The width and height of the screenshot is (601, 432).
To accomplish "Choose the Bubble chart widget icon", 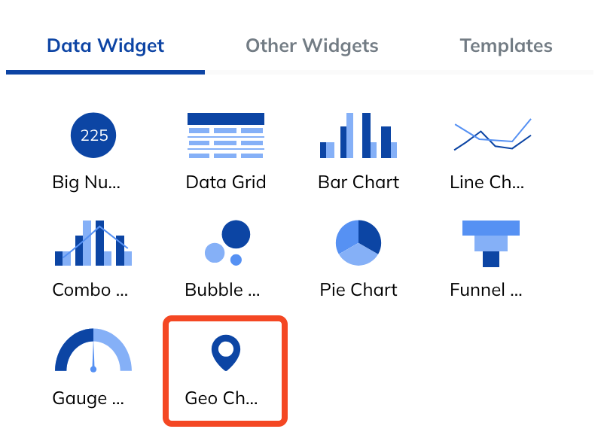I will coord(227,242).
